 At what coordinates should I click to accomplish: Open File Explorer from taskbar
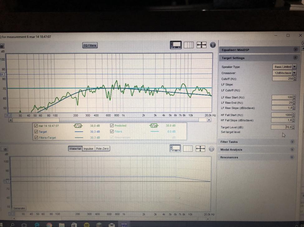click(x=61, y=225)
